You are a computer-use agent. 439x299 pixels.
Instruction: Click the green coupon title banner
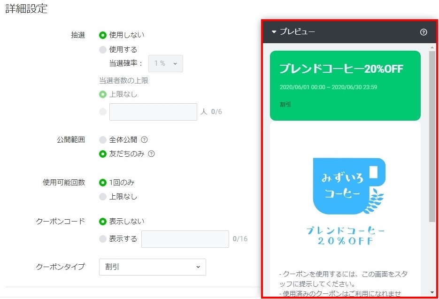pyautogui.click(x=345, y=84)
